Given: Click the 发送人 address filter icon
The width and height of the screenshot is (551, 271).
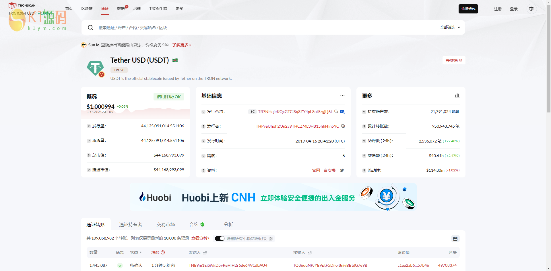Looking at the screenshot, I should tap(205, 252).
